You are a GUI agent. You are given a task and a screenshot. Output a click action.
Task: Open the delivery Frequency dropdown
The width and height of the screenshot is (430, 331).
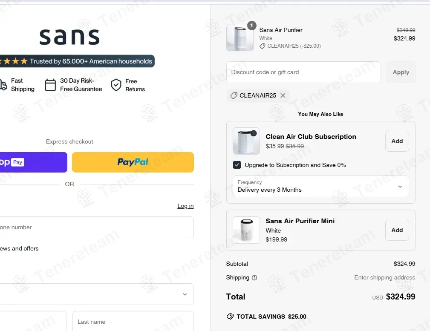tap(321, 187)
